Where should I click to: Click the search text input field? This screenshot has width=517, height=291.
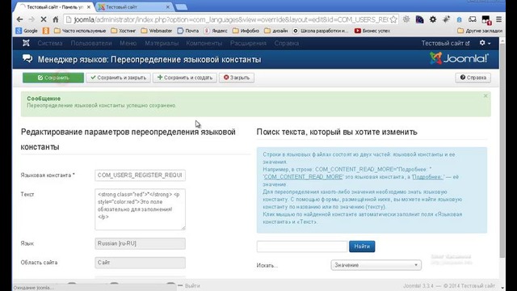pyautogui.click(x=302, y=247)
